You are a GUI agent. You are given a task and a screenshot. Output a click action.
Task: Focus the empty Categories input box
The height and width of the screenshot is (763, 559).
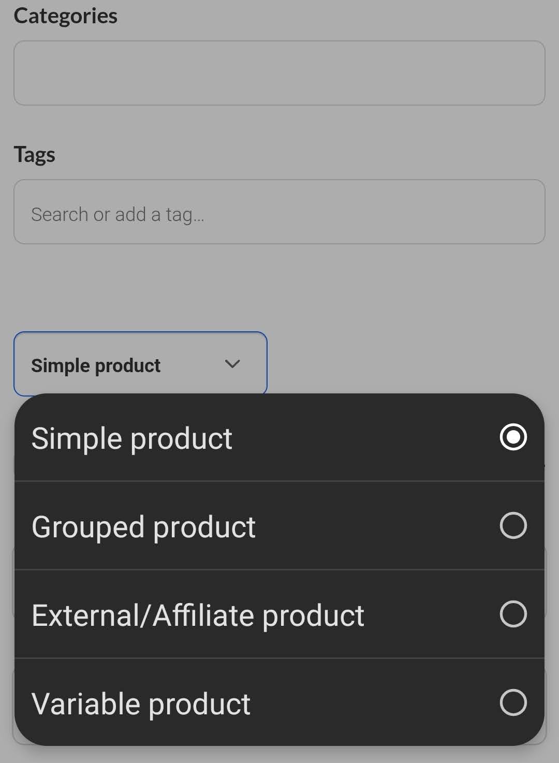click(279, 73)
